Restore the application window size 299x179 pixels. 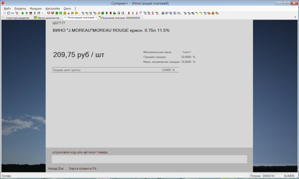286,3
